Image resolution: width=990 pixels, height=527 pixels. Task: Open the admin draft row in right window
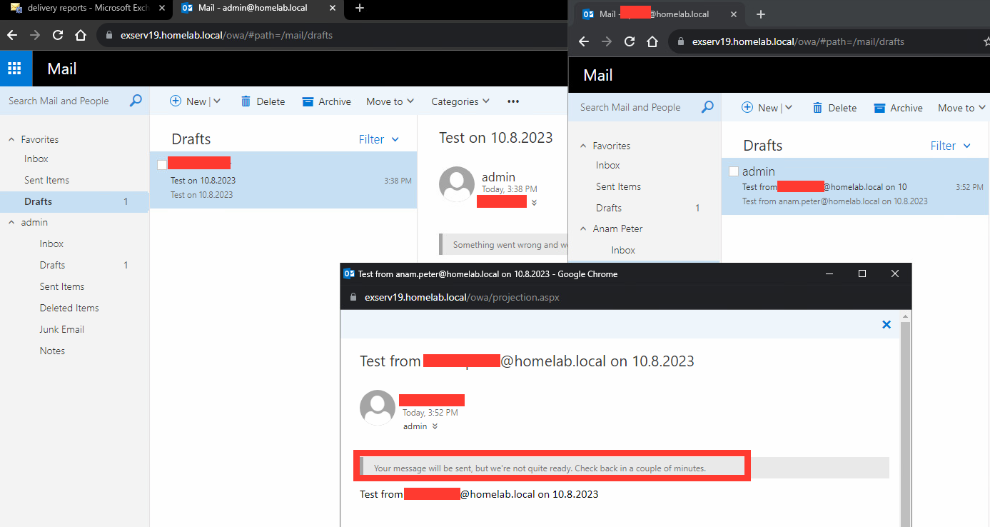[x=855, y=186]
